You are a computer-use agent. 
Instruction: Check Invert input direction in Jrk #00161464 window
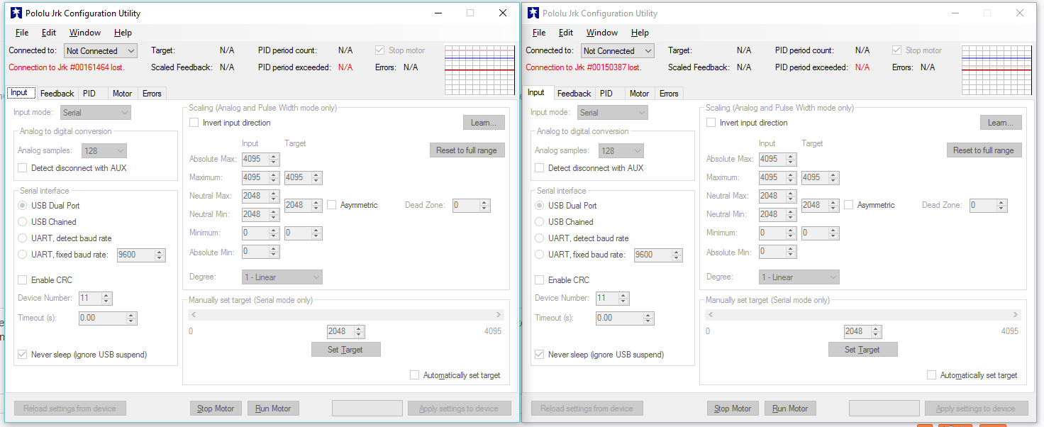pyautogui.click(x=194, y=123)
